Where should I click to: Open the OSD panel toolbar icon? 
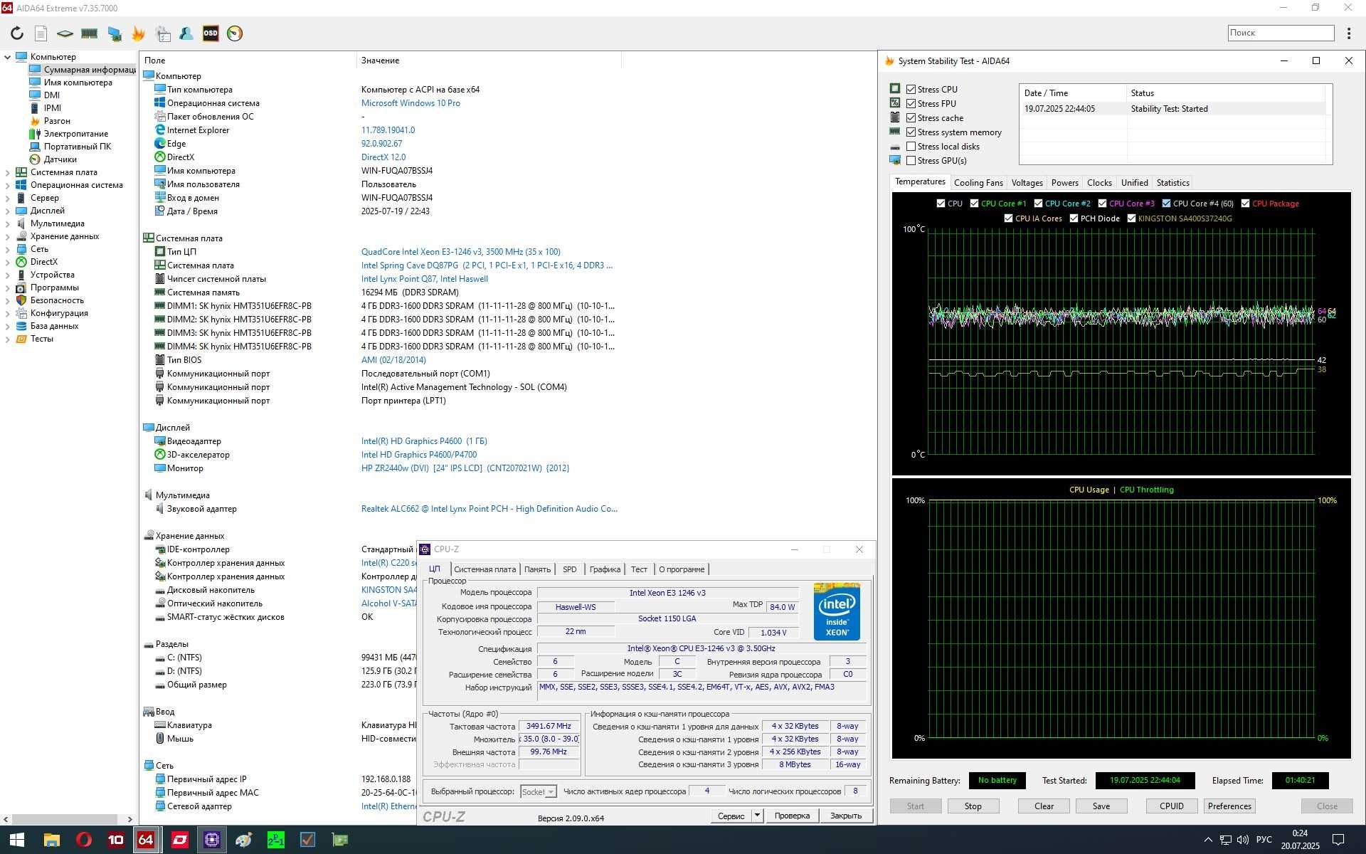pyautogui.click(x=211, y=33)
